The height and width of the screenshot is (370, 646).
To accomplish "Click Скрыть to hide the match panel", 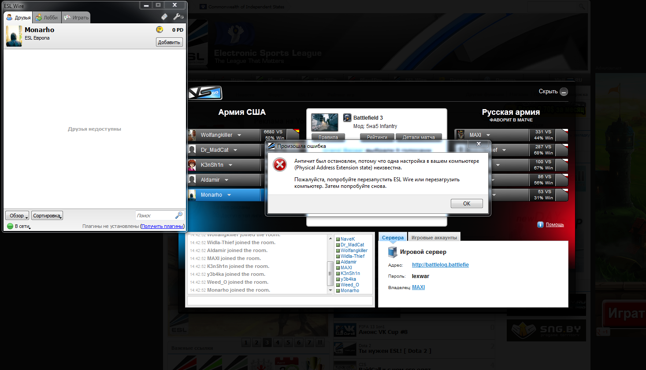I will [548, 92].
